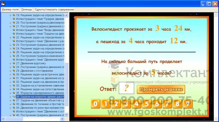Image resolution: width=219 pixels, height=122 pixels.
Task: Click the digit 9 button
Action: (x=188, y=104)
